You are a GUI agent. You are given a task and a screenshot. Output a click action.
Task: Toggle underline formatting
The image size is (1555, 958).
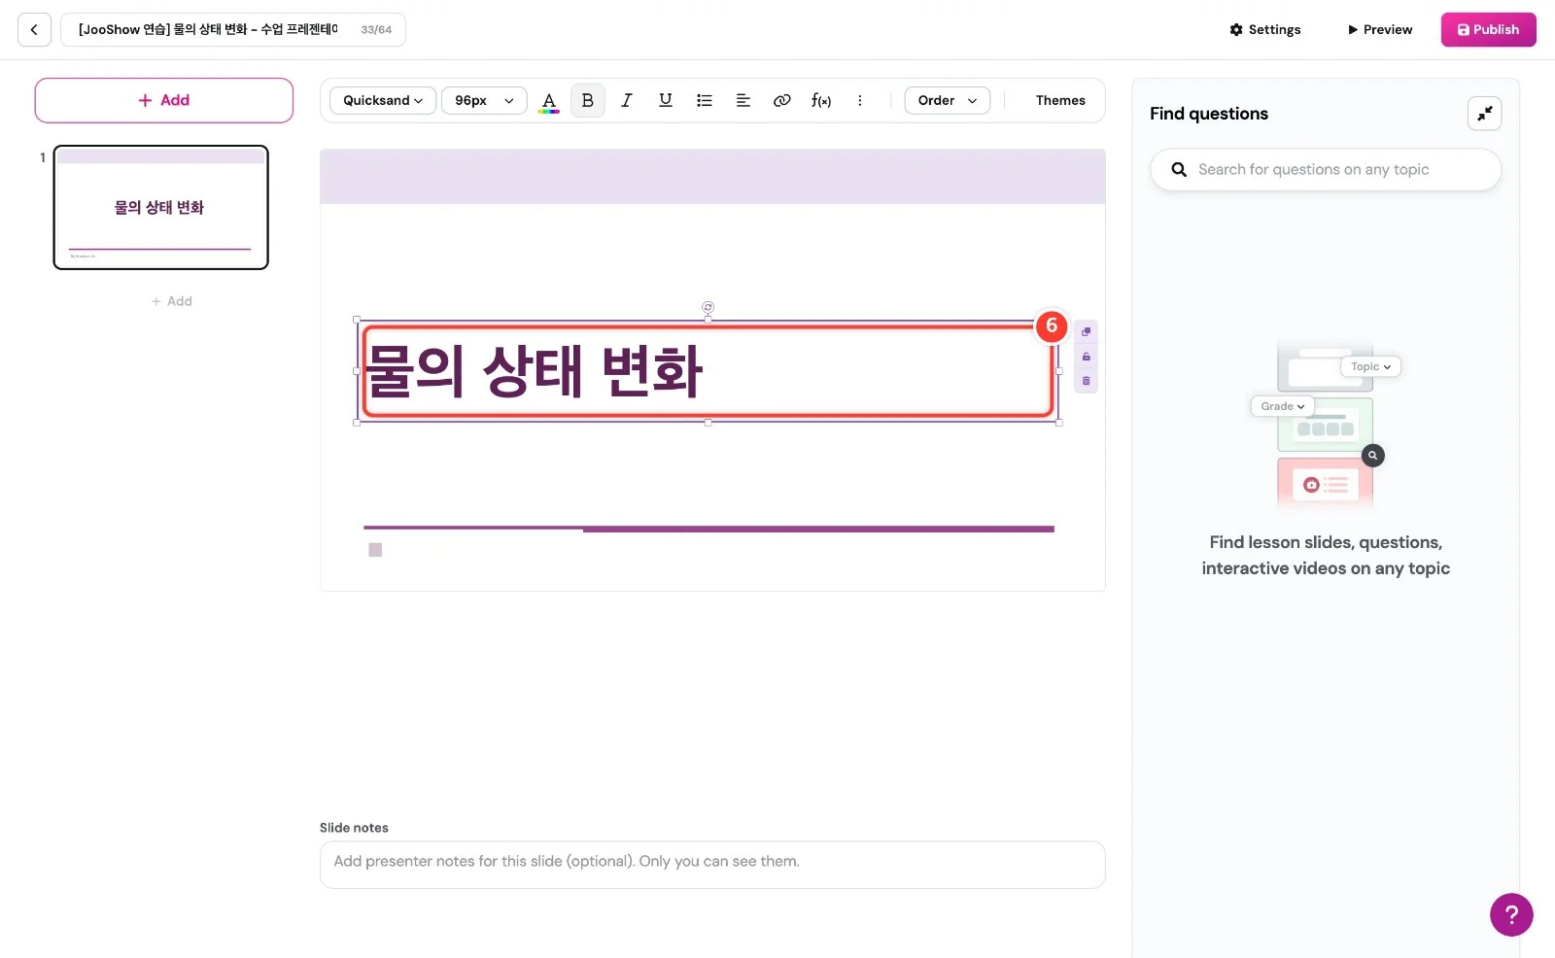pyautogui.click(x=666, y=101)
